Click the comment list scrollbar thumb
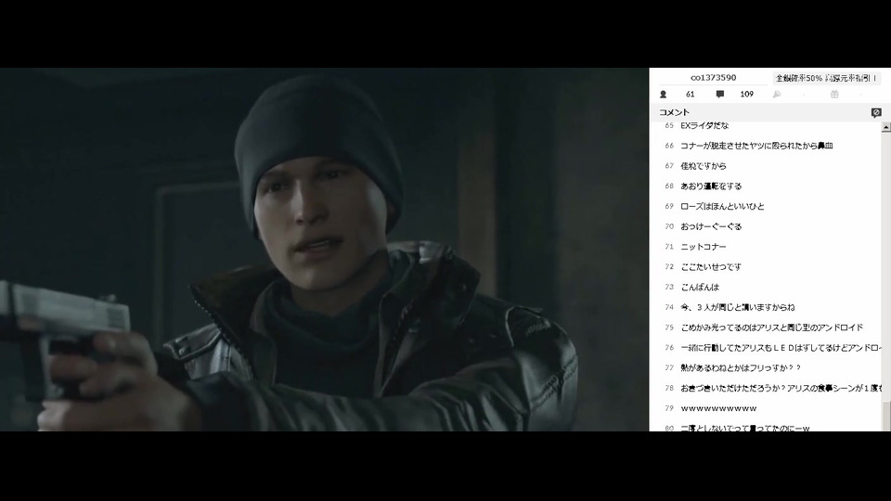Screen dimensions: 891x501 point(885,416)
